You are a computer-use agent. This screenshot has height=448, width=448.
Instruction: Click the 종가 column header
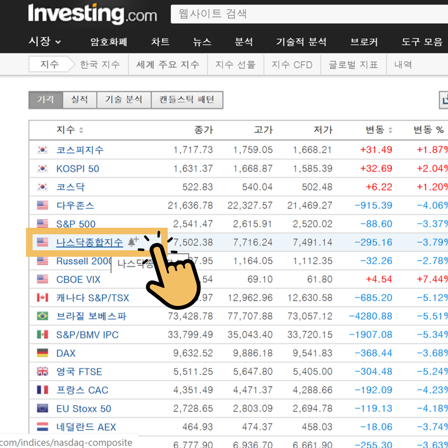[203, 130]
